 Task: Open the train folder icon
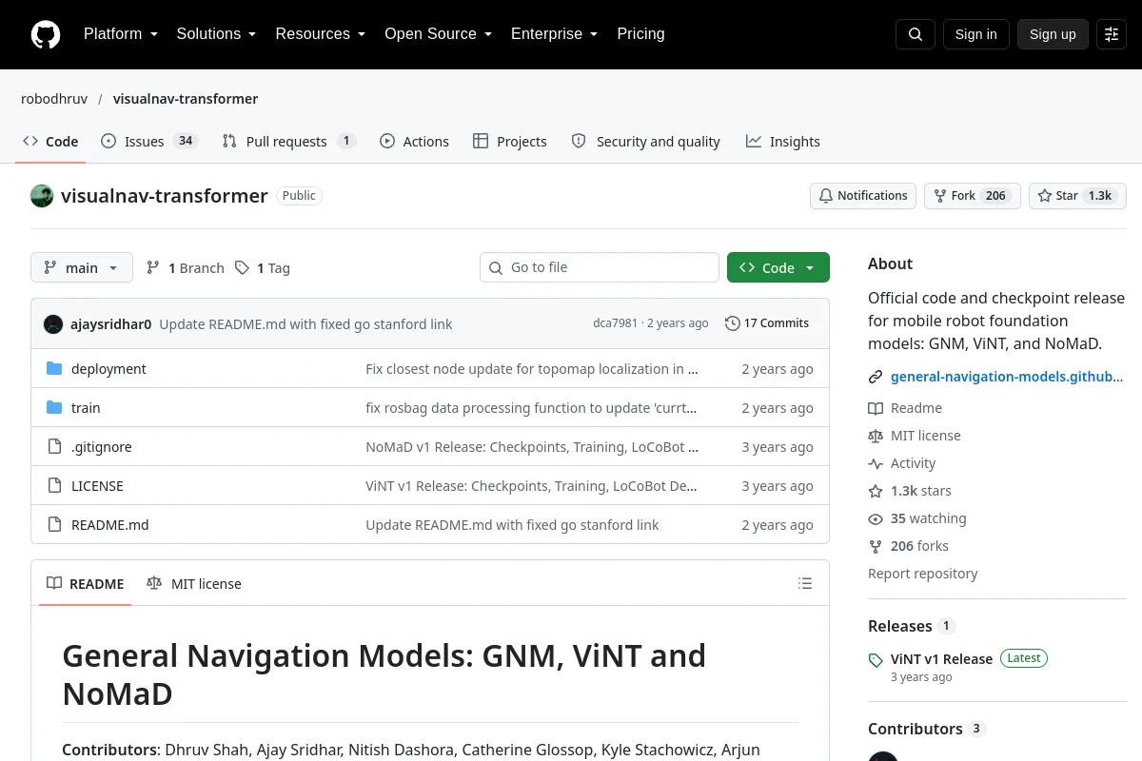click(x=54, y=408)
